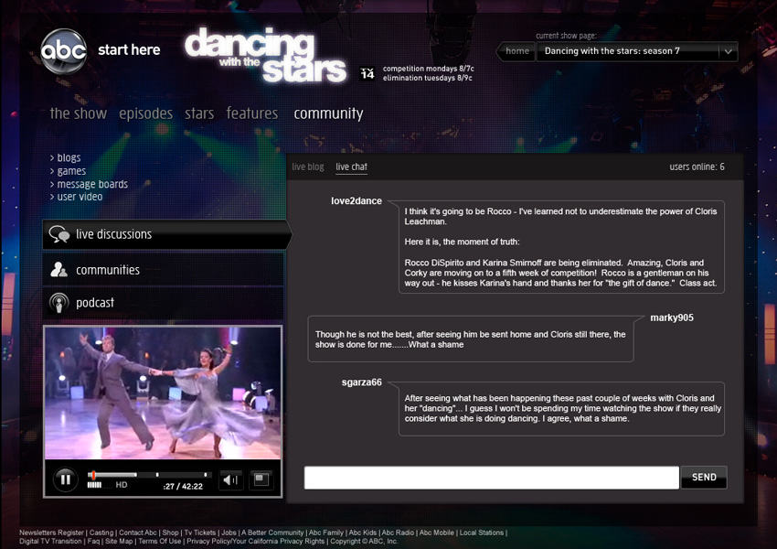Viewport: 777px width, 549px height.
Task: Open the Local Stations footer link
Action: 481,533
